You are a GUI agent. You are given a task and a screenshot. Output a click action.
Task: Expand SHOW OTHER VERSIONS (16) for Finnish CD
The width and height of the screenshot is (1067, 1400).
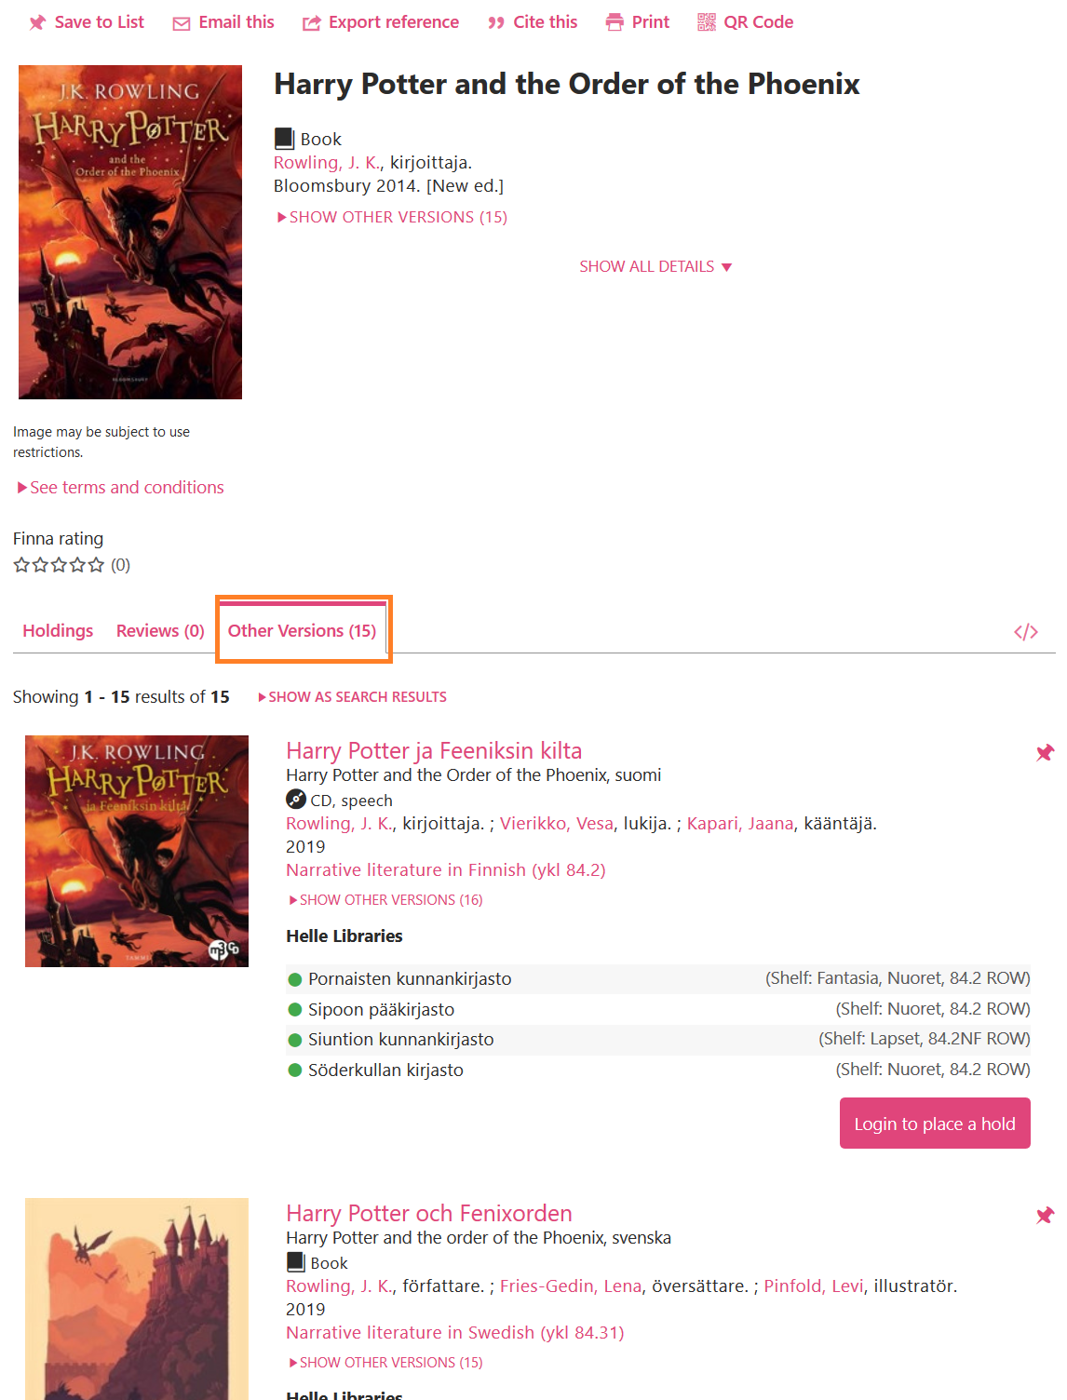tap(385, 900)
